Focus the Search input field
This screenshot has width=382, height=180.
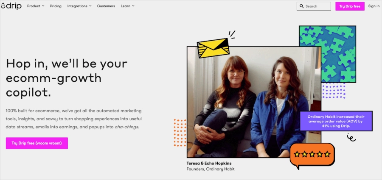tap(314, 6)
